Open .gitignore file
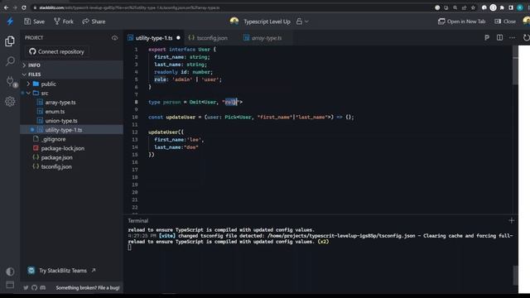Viewport: 530px width, 298px height. click(71, 139)
